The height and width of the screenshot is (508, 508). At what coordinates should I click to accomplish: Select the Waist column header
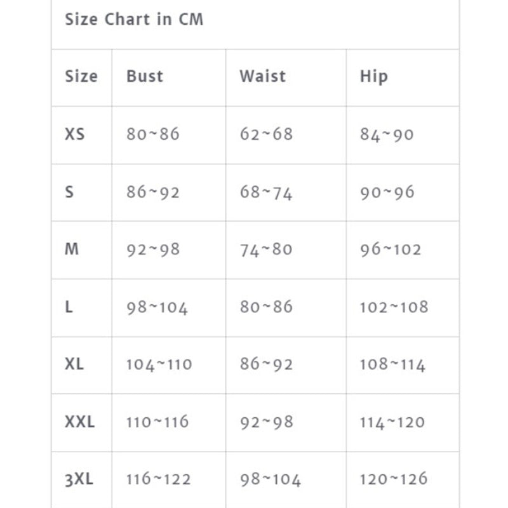tap(262, 77)
